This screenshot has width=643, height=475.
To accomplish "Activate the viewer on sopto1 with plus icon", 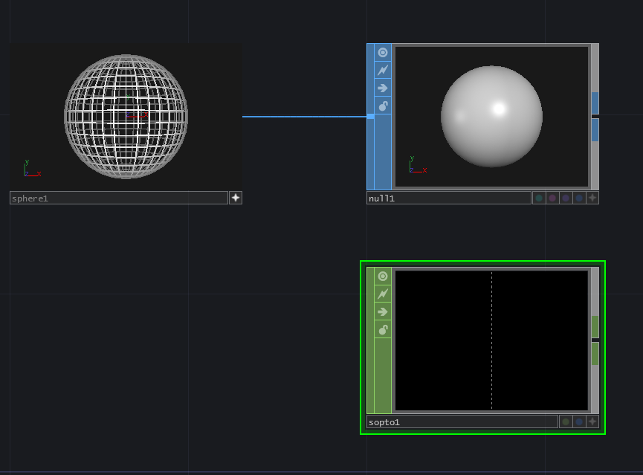I will (592, 421).
